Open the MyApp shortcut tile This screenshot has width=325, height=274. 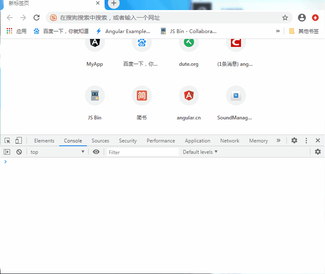coord(95,53)
